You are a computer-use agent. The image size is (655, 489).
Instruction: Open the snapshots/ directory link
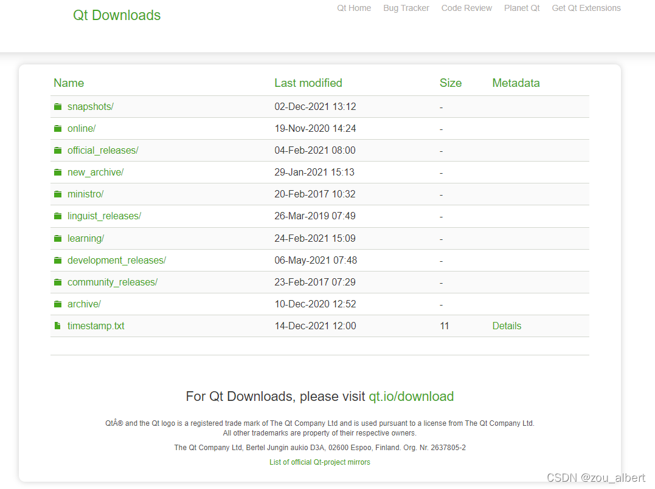coord(91,107)
